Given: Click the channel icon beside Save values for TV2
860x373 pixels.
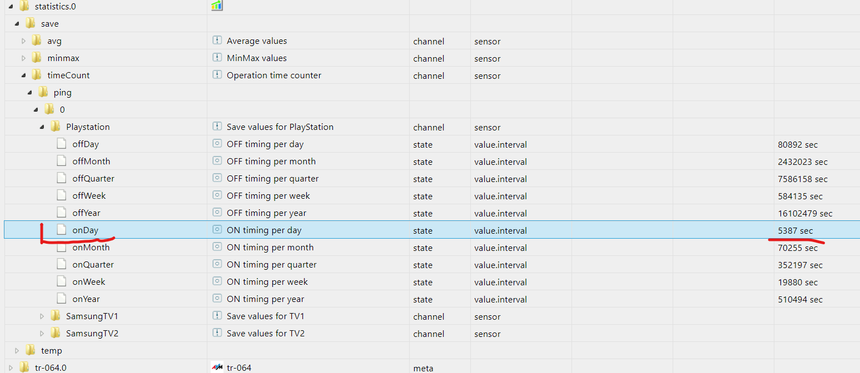Looking at the screenshot, I should [x=217, y=333].
